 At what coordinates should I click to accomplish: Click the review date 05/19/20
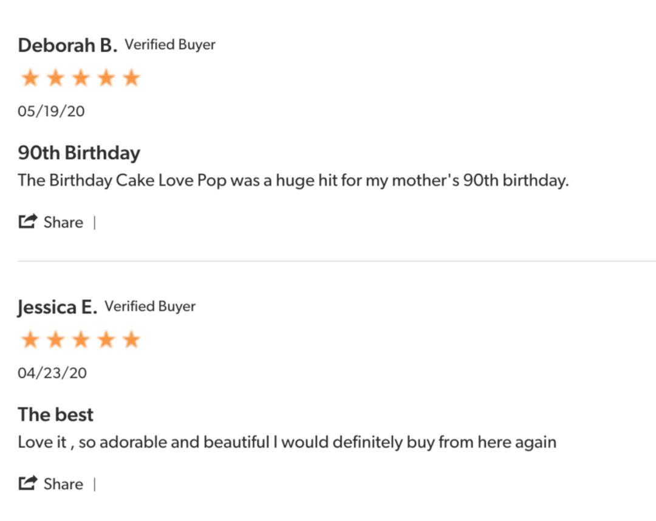pos(52,111)
